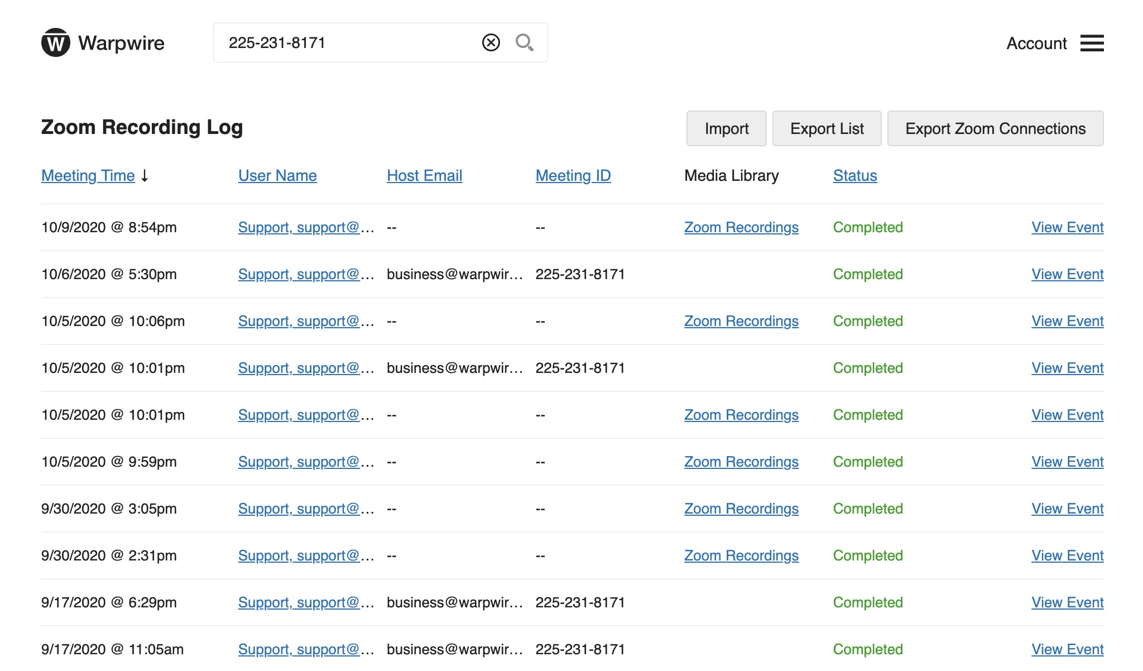This screenshot has height=671, width=1143.
Task: Expand Media Library column options
Action: tap(732, 175)
